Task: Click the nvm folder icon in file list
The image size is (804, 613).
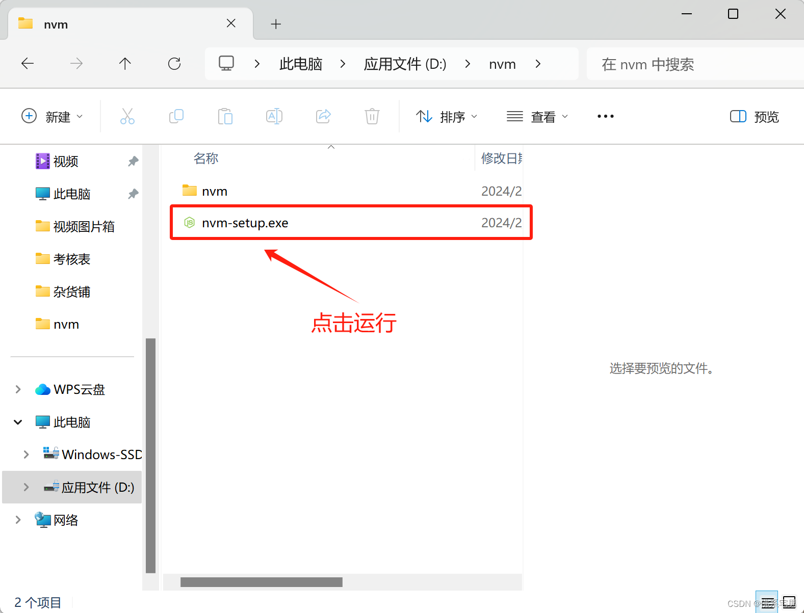Action: click(x=190, y=191)
